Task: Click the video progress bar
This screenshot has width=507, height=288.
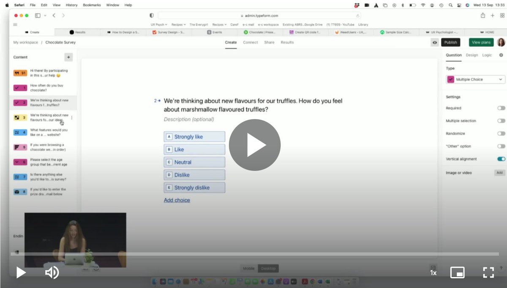Action: 255,254
